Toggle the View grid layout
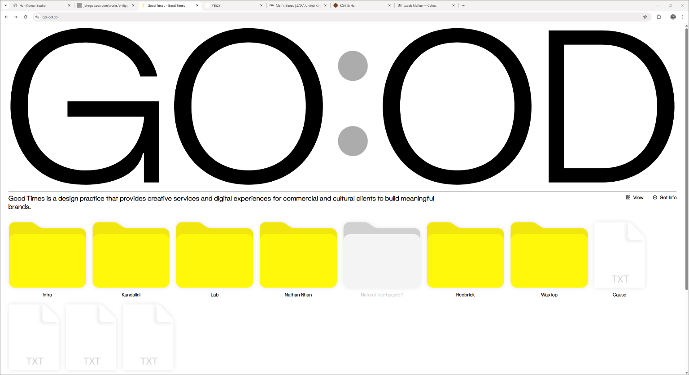The image size is (689, 375). tap(635, 197)
